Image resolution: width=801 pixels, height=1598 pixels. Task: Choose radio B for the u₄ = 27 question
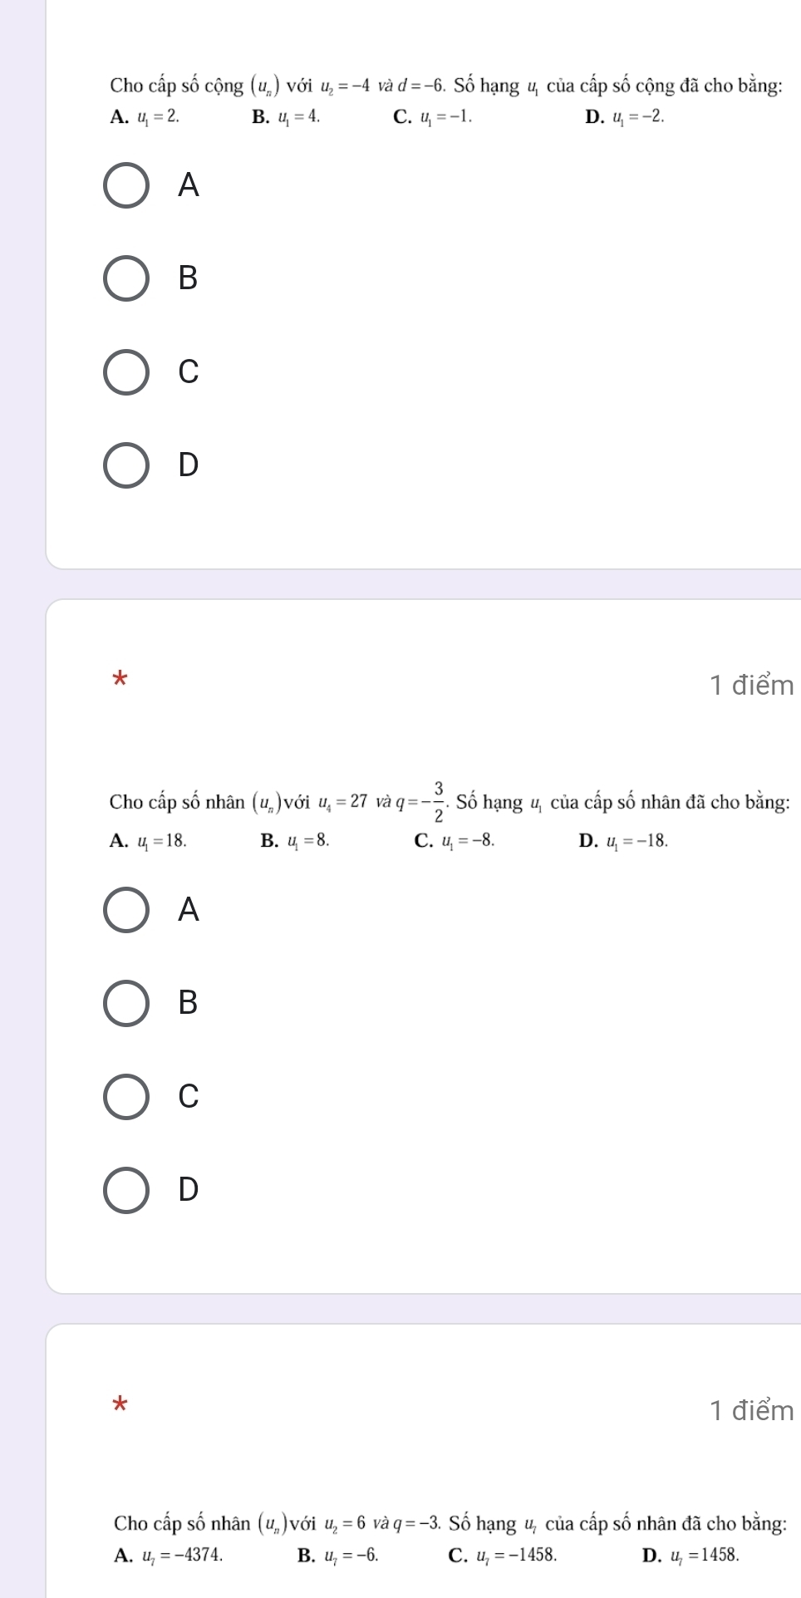click(x=126, y=1004)
